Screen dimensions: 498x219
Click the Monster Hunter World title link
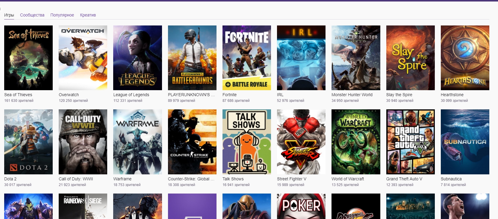[352, 95]
